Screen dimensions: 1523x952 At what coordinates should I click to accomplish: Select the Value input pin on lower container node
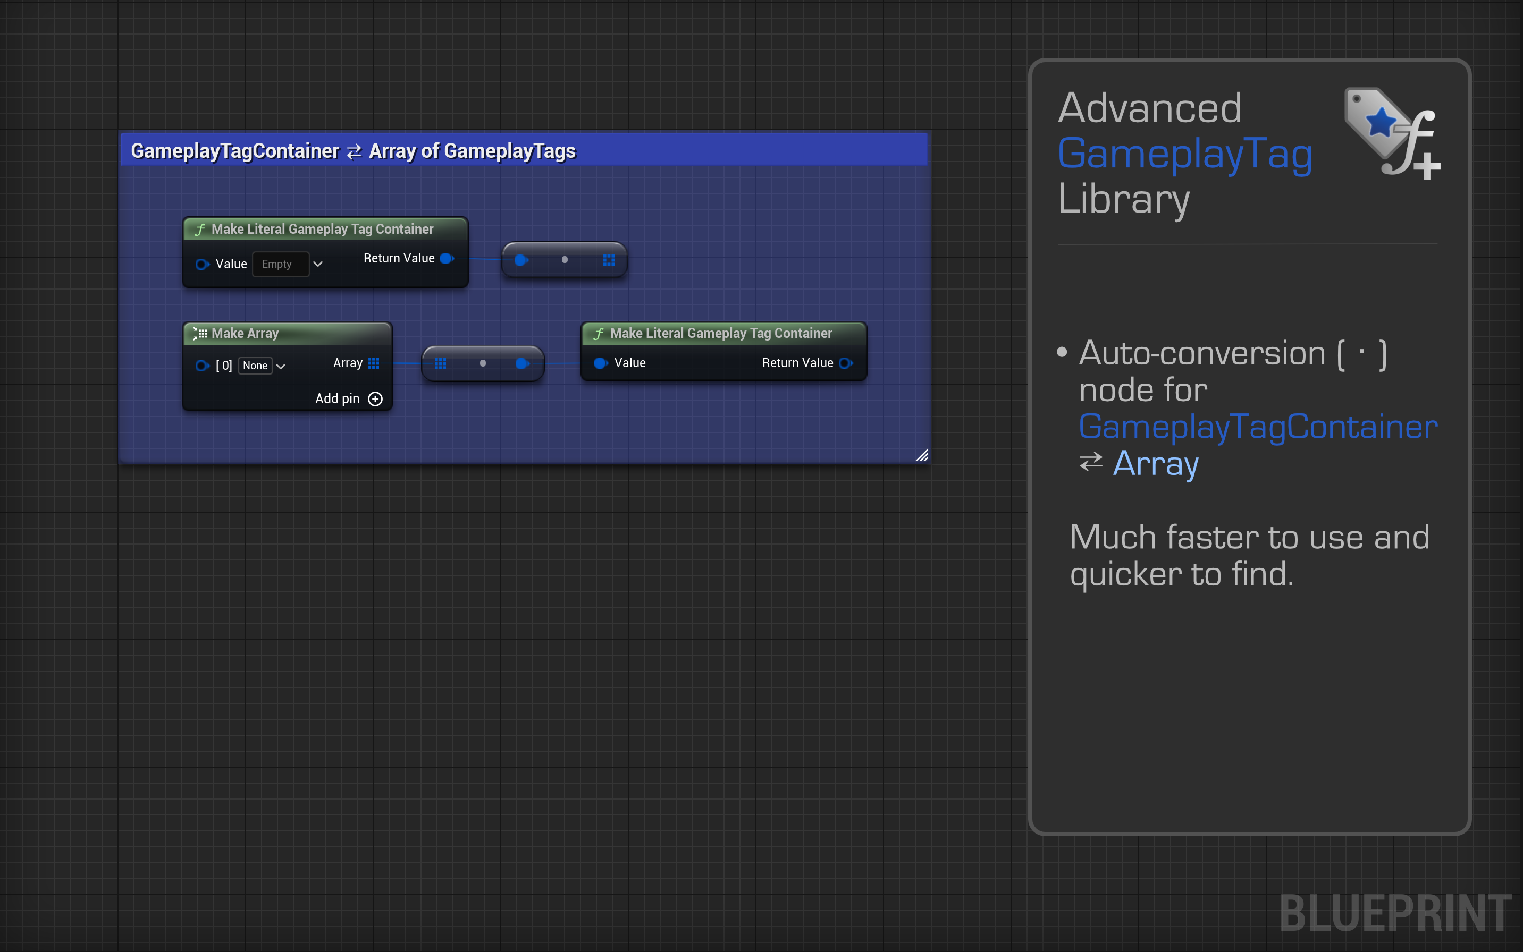point(599,363)
